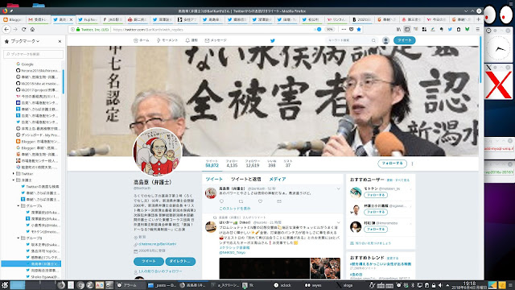The width and height of the screenshot is (515, 290).
Task: Open the フォロワー count 12,619
Action: pos(252,164)
